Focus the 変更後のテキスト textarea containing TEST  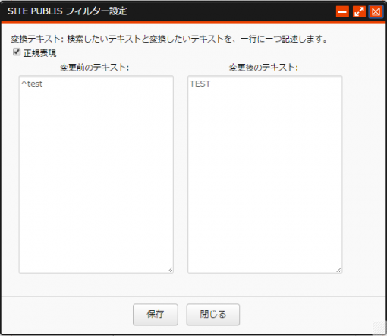(x=265, y=174)
